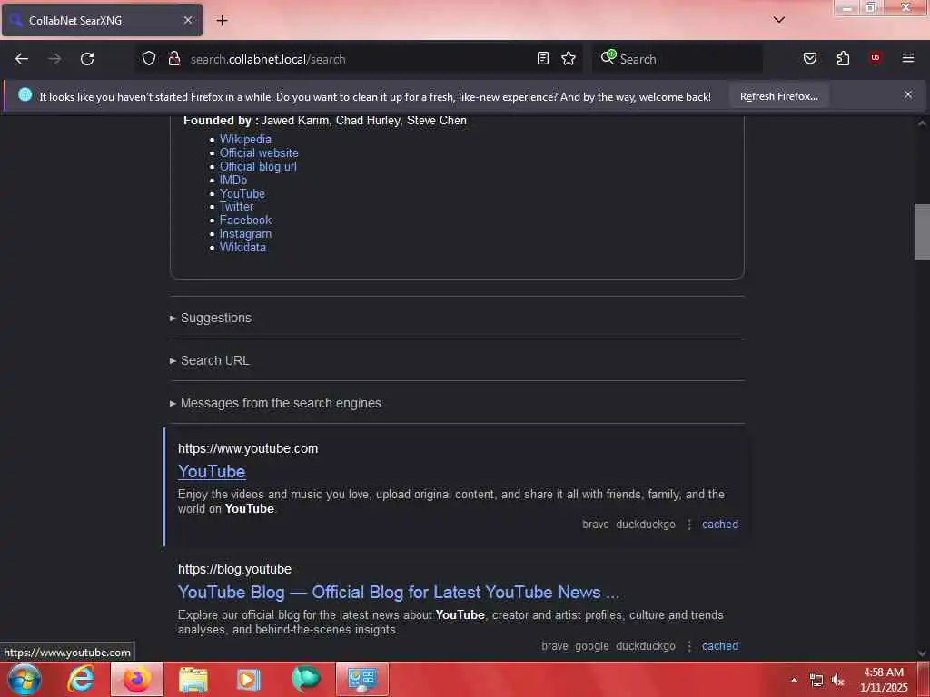Open a new tab with plus button
This screenshot has height=697, width=930.
tap(222, 20)
